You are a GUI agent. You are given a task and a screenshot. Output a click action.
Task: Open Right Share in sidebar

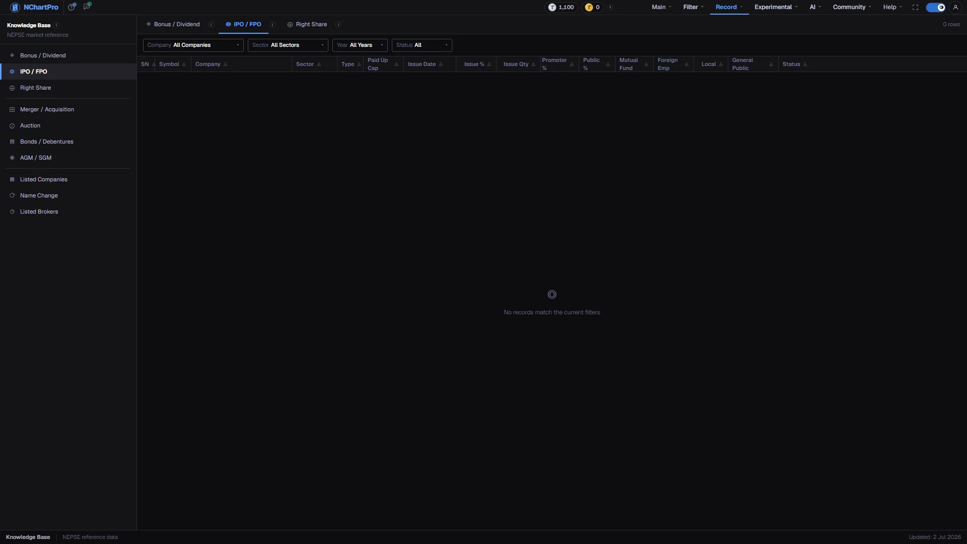point(68,88)
